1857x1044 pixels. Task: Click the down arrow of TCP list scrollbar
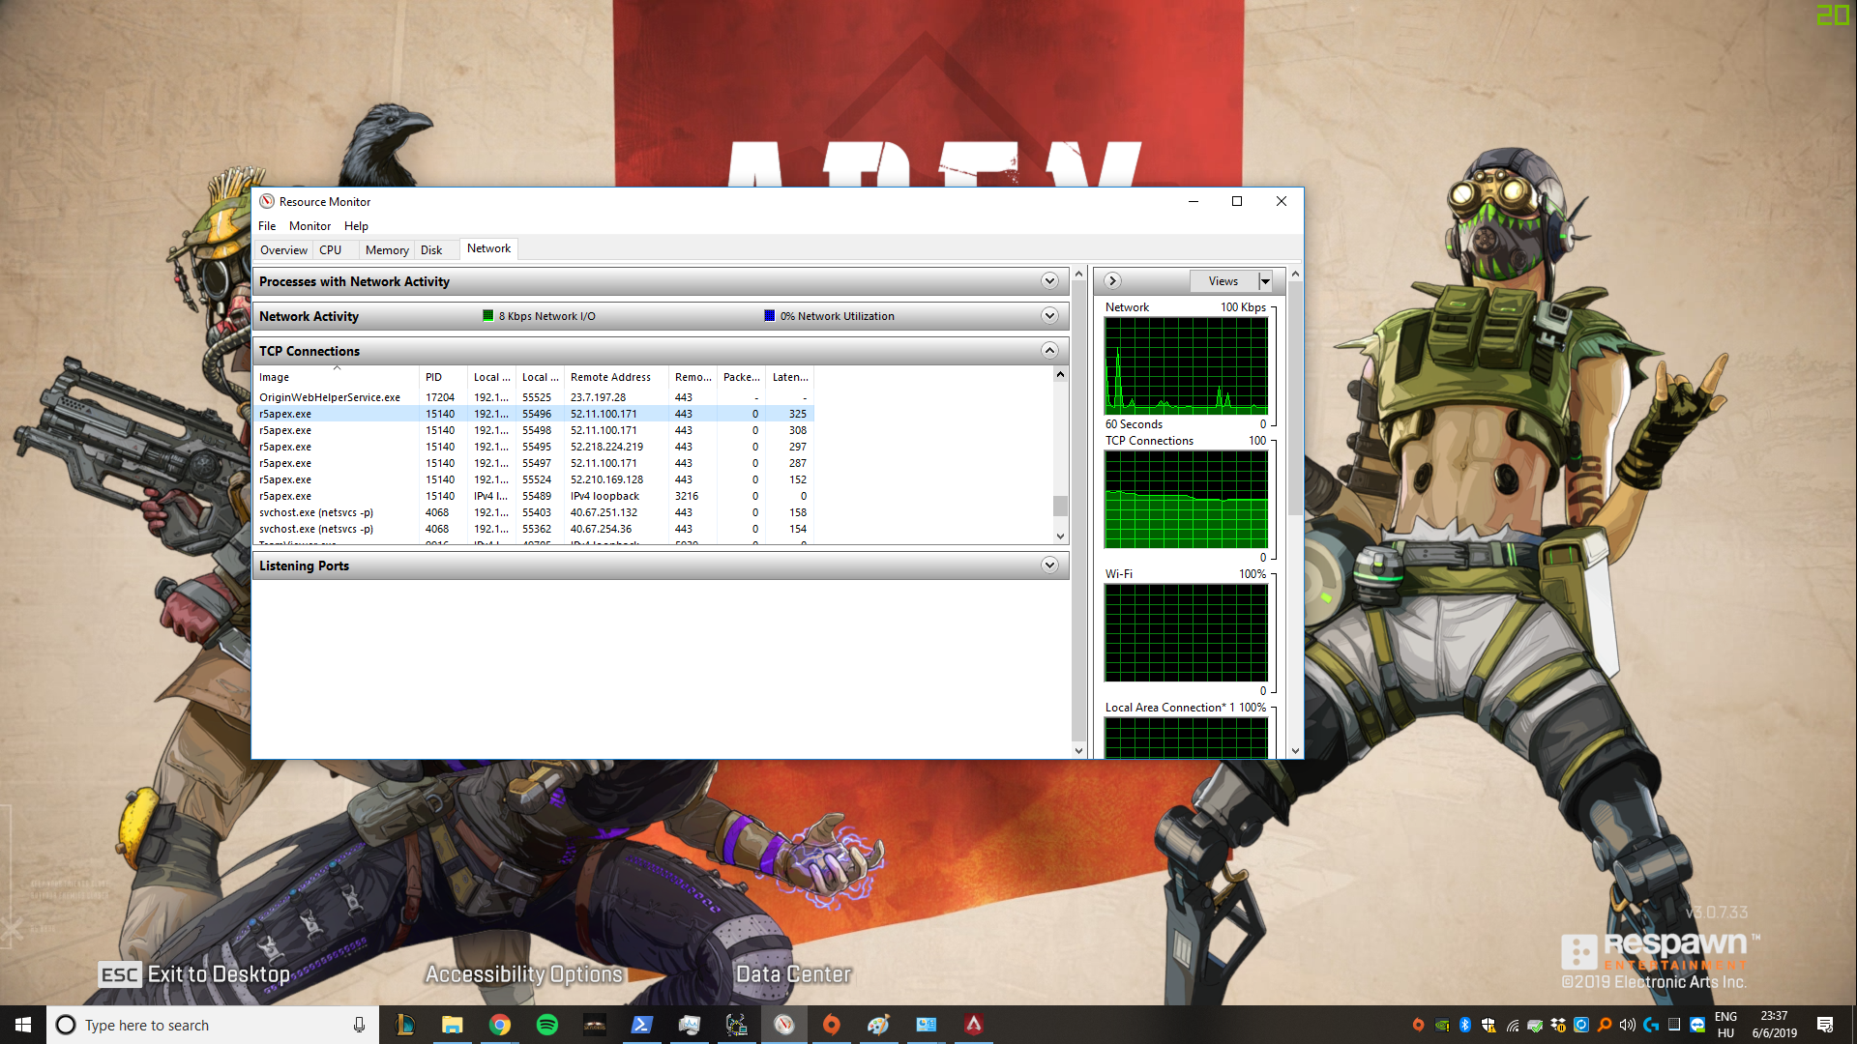[x=1060, y=536]
